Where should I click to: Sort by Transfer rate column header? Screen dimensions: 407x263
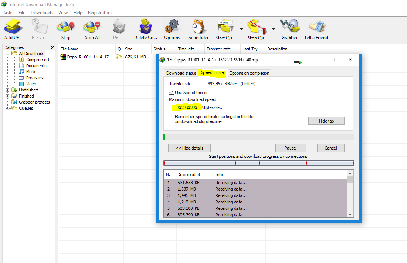click(222, 49)
